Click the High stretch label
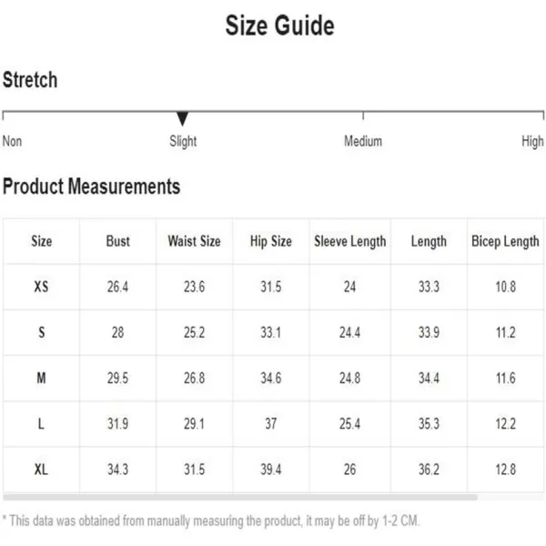This screenshot has width=546, height=546. click(x=532, y=141)
